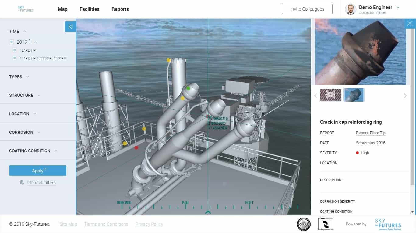Select the first mesh image thumbnail
Viewport: 416px width, 233px height.
click(x=331, y=95)
